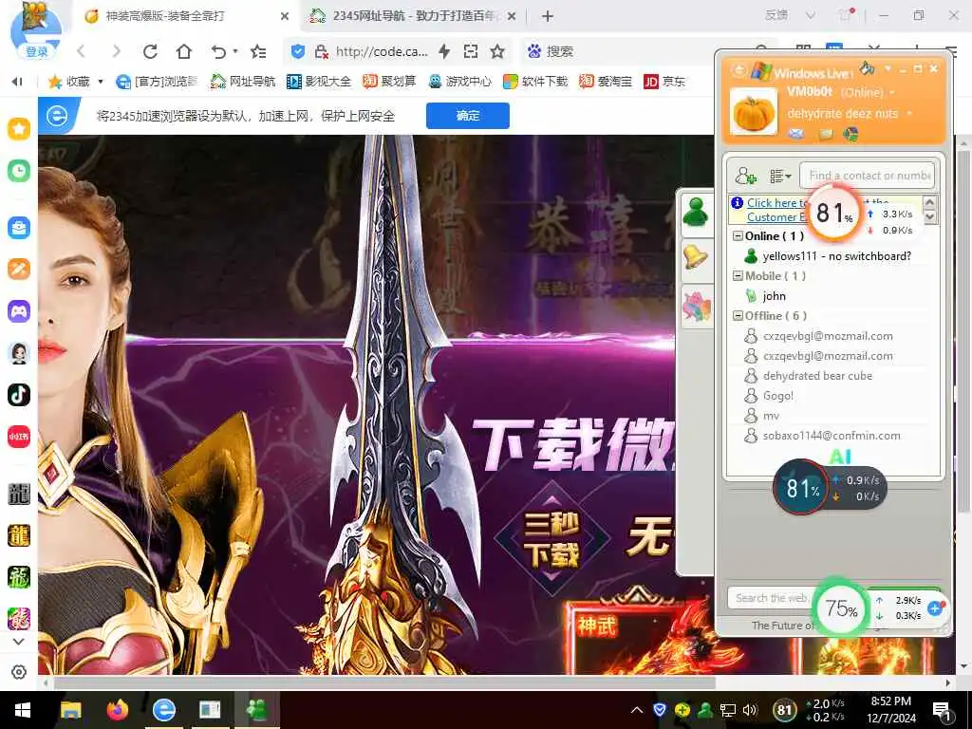Collapse the Offline ( 6 ) contact group
Image resolution: width=972 pixels, height=729 pixels.
coord(738,315)
